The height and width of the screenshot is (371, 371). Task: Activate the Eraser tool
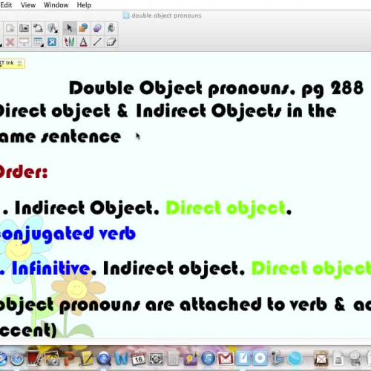111,42
